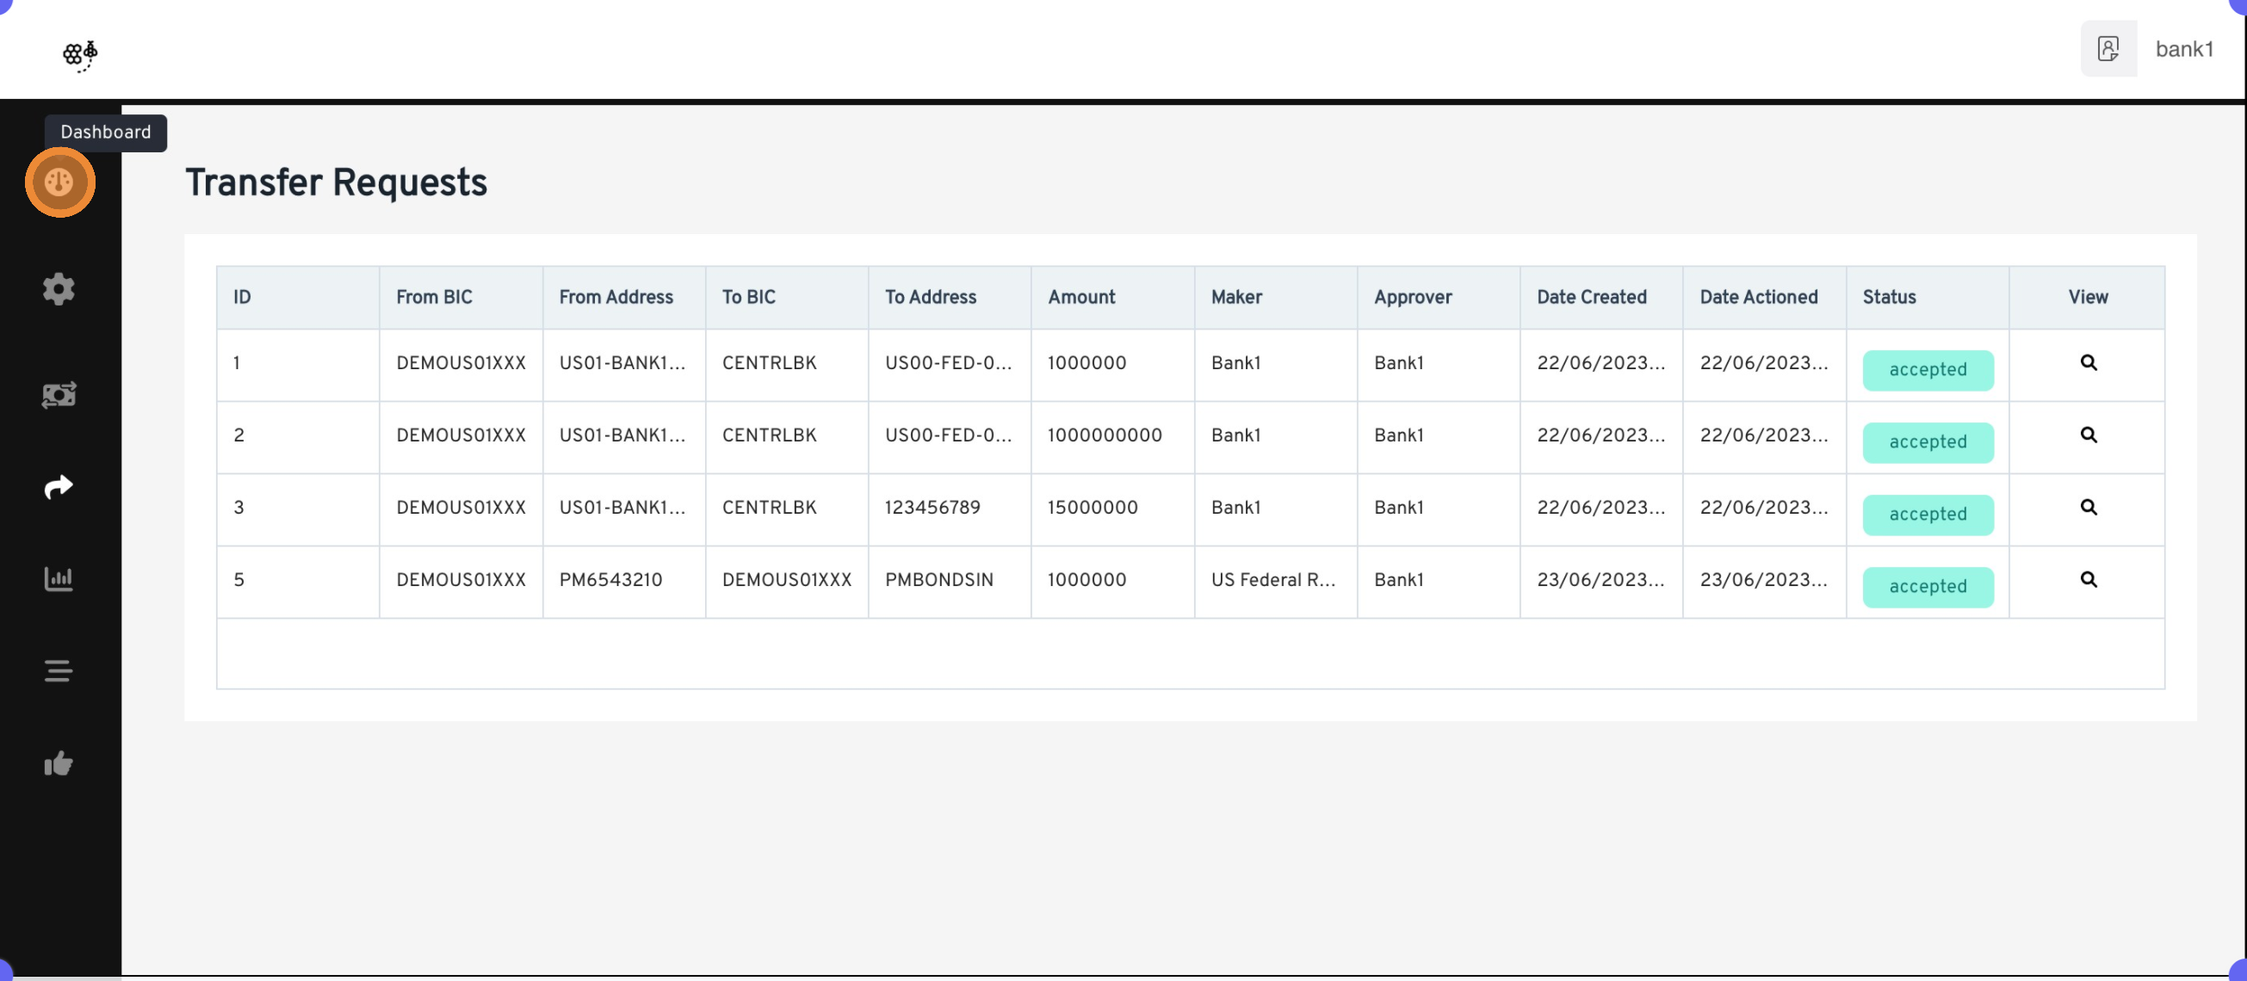View details of transfer request 2

(2089, 435)
